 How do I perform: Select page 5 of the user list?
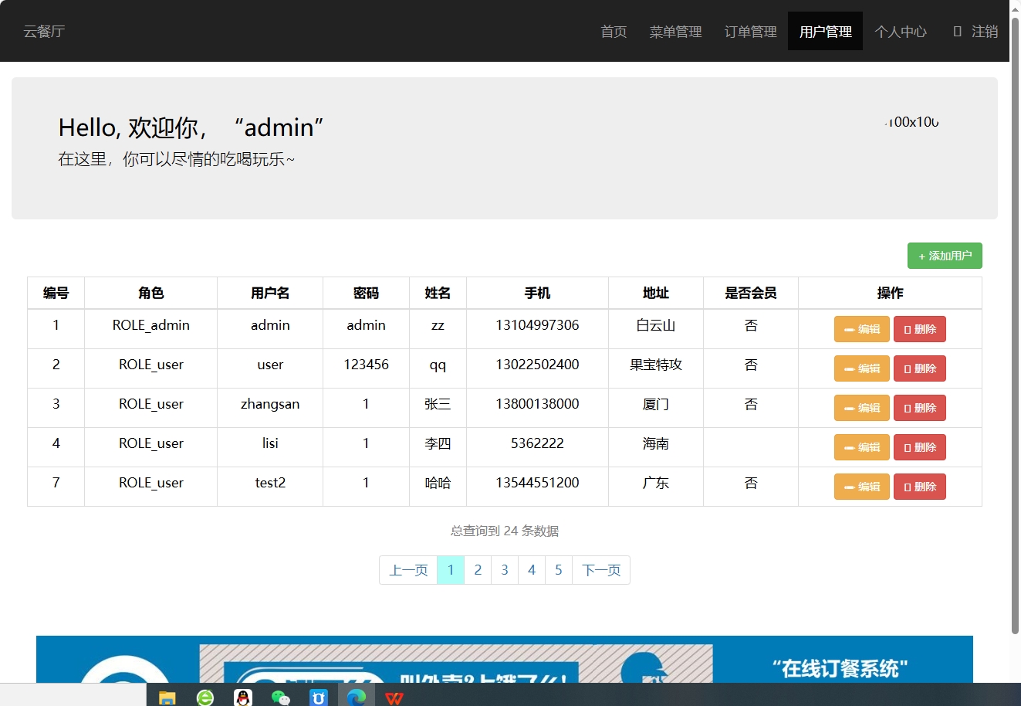coord(558,569)
